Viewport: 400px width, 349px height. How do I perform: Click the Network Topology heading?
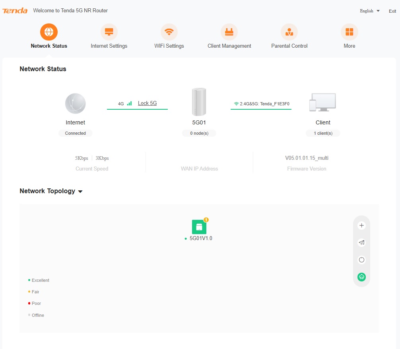[x=47, y=191]
